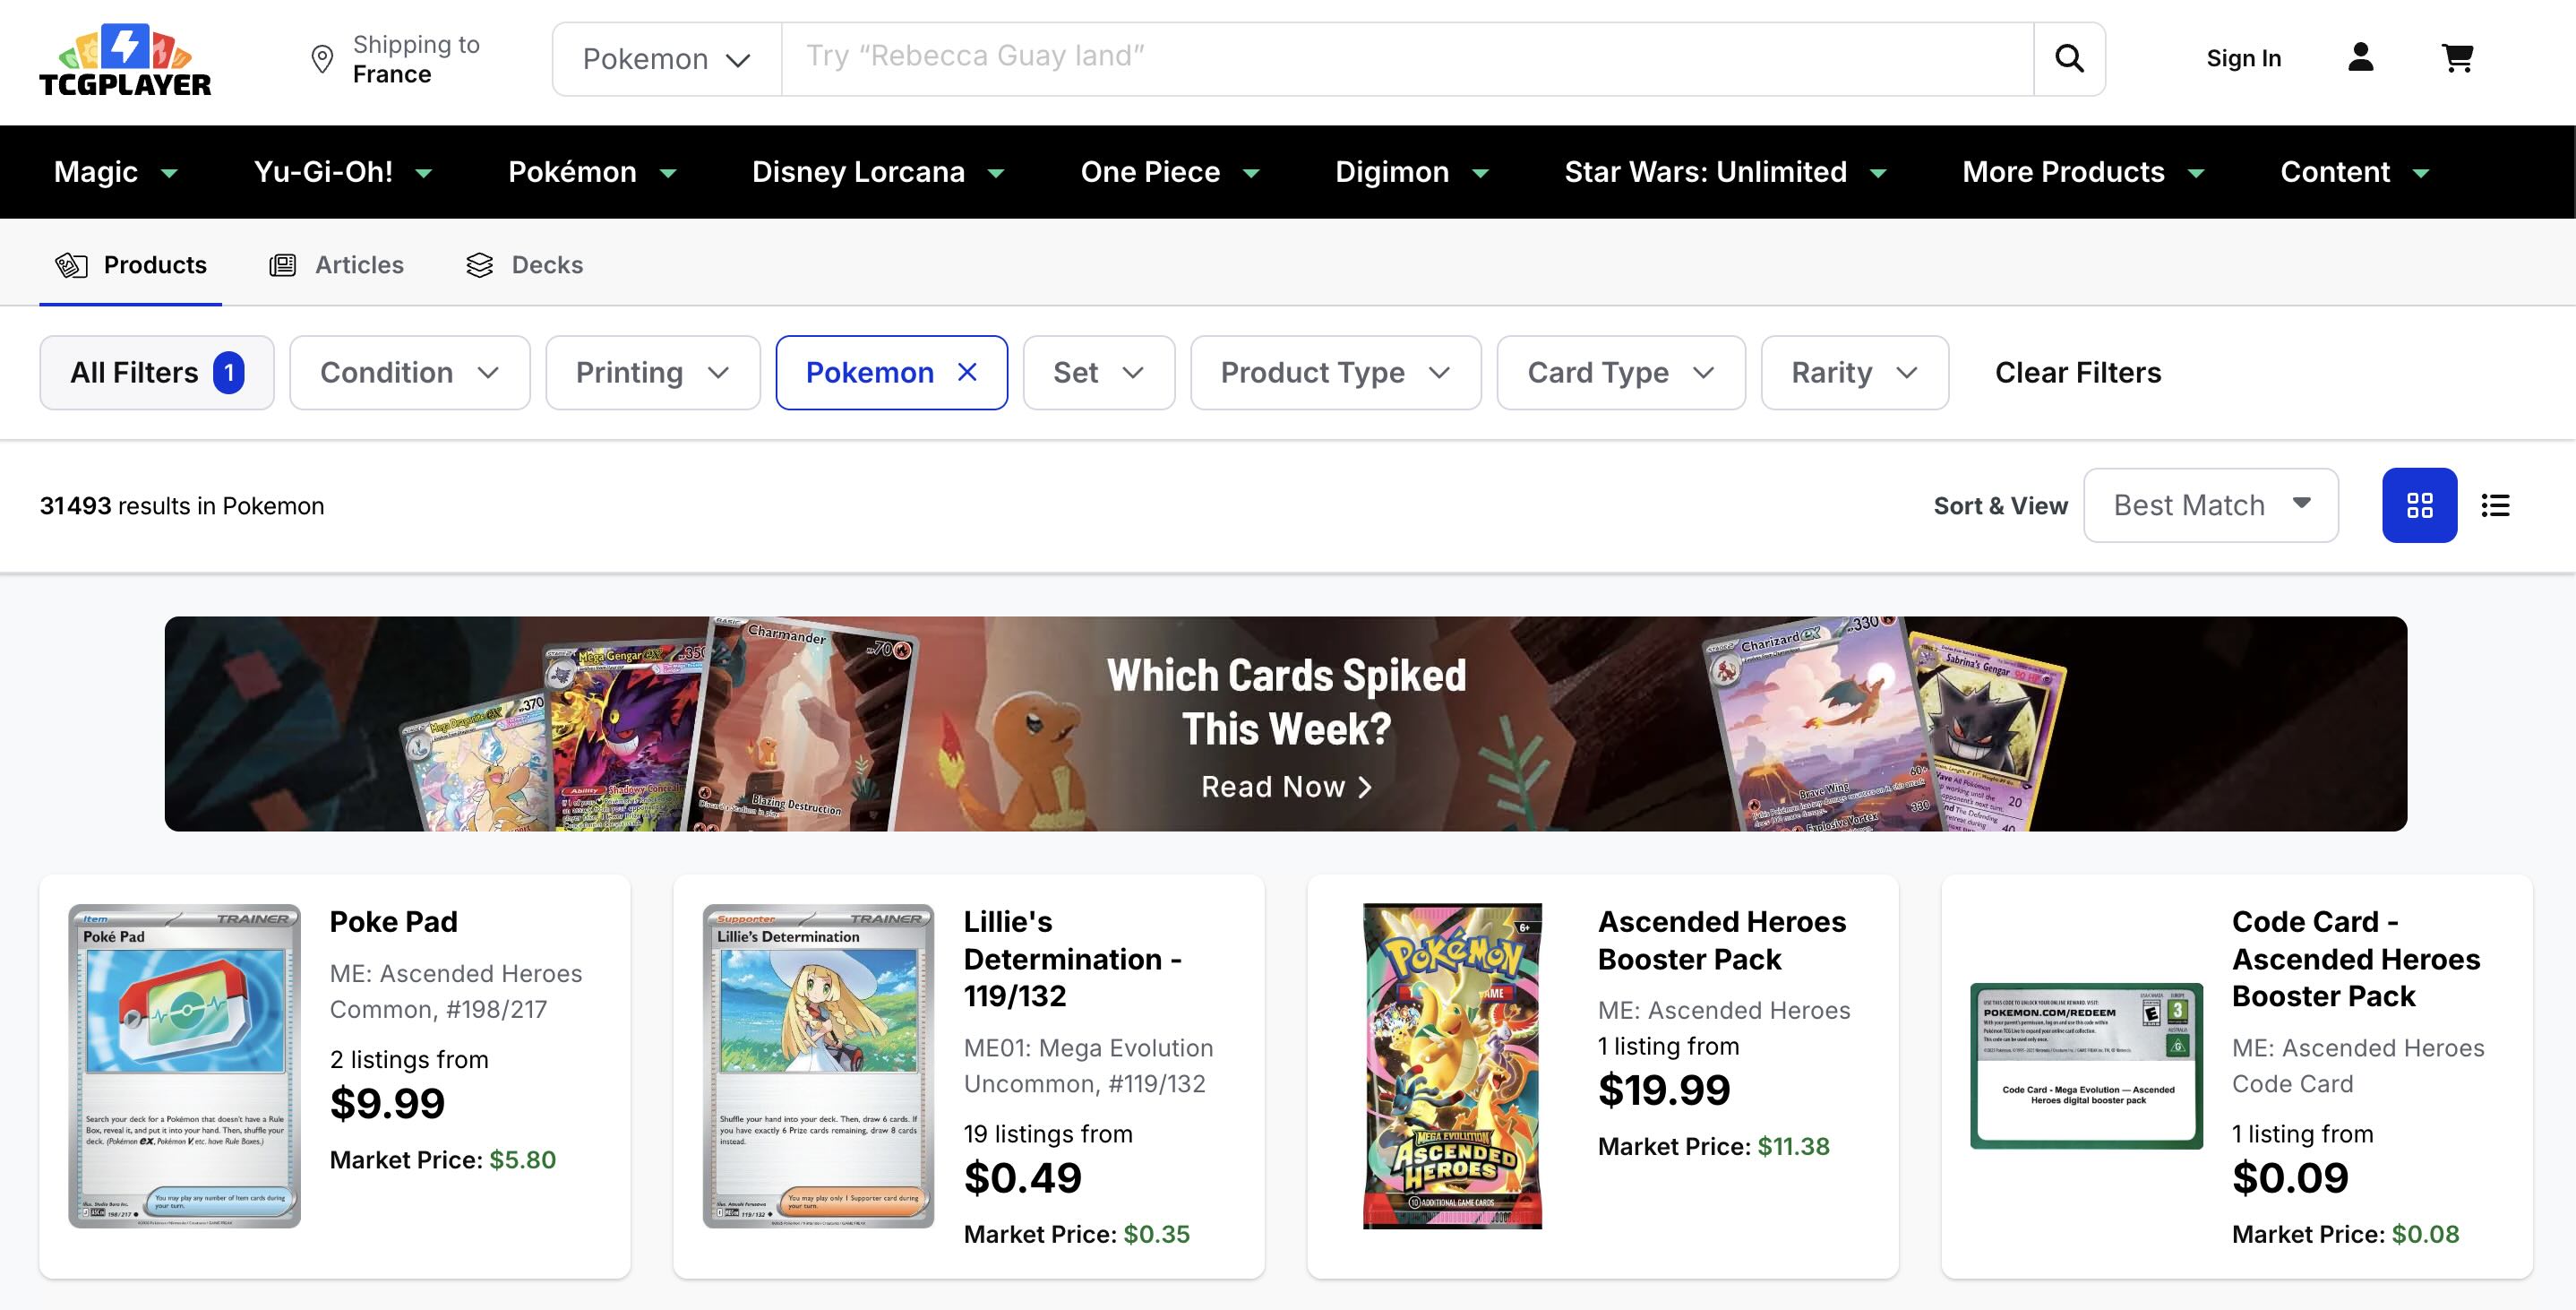
Task: Click the Poke Pad card thumbnail
Action: 185,1065
